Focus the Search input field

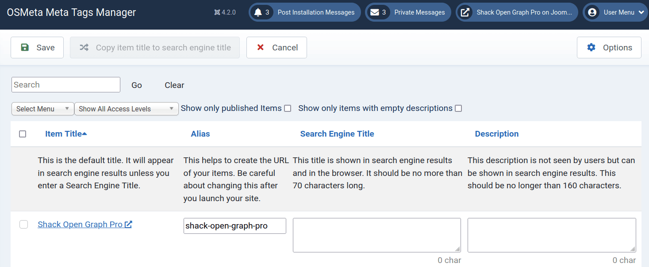[x=66, y=85]
